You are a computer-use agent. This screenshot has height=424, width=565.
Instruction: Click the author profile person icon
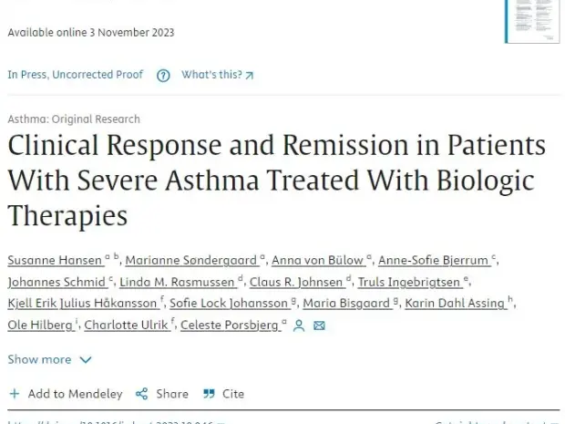[x=299, y=326]
